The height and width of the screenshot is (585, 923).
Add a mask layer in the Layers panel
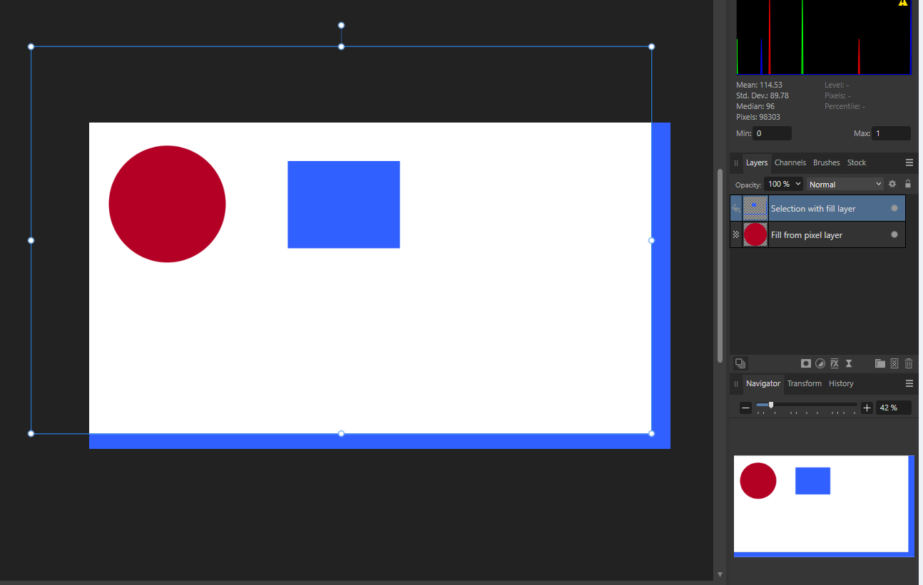806,363
